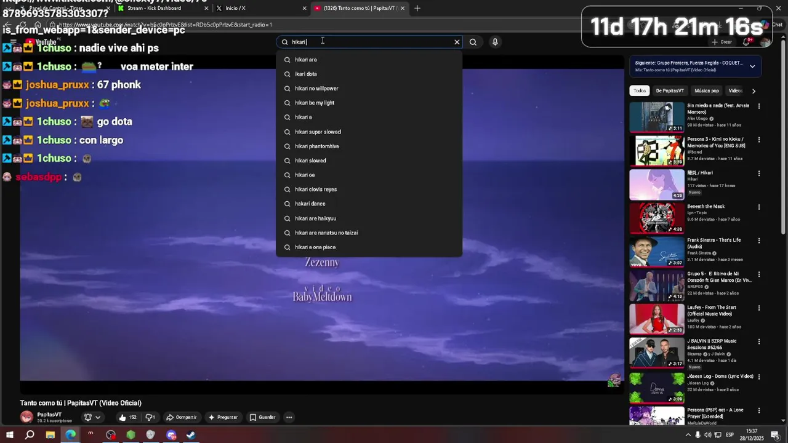Open options menu for 'Jósean Log - Doma'

point(759,377)
